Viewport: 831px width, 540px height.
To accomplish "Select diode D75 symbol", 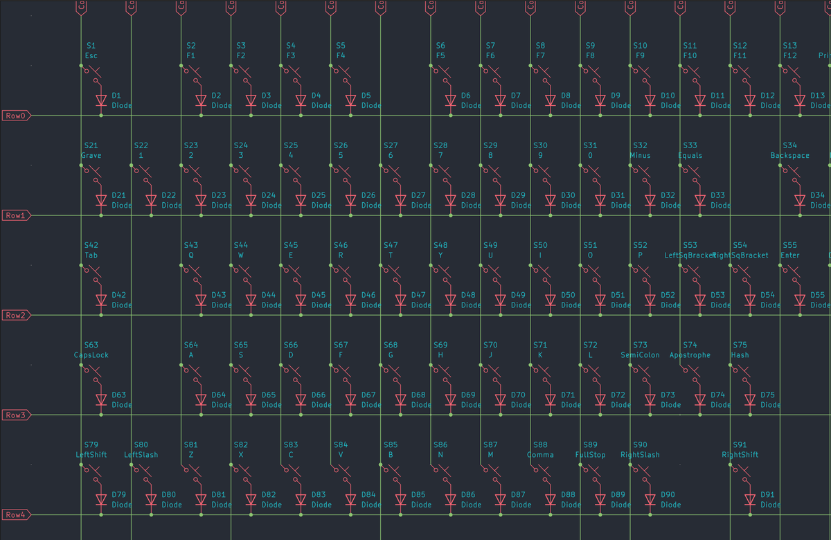I will point(749,399).
